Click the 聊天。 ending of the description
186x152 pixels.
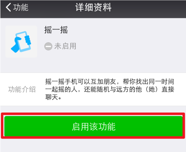coord(53,97)
